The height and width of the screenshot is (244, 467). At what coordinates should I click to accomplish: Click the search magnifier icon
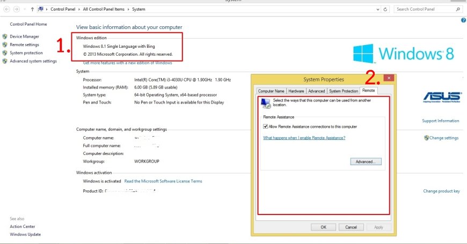coord(458,10)
